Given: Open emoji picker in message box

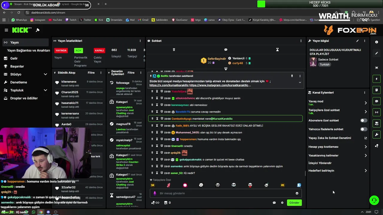Looking at the screenshot, I should click(297, 193).
